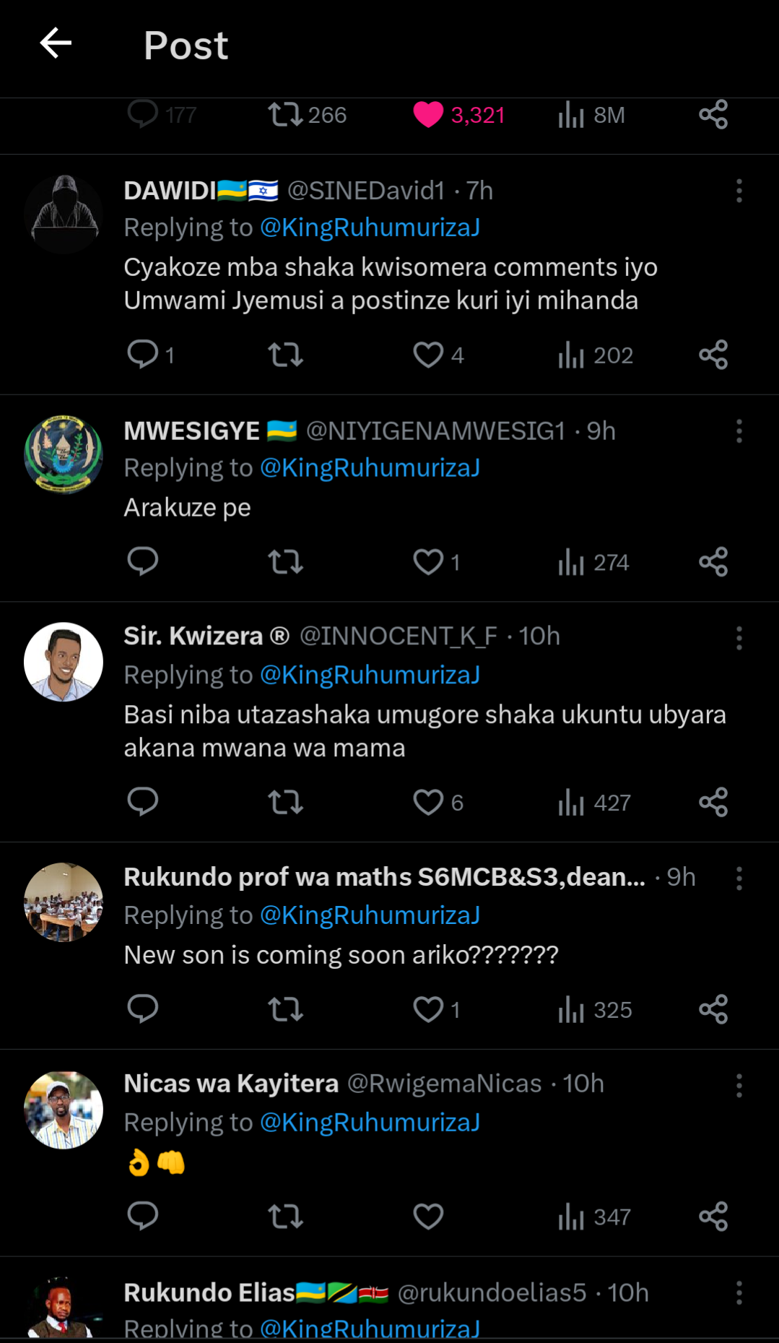The height and width of the screenshot is (1343, 779).
Task: Open Nicas wa Kayitera's profile name
Action: [x=231, y=1084]
